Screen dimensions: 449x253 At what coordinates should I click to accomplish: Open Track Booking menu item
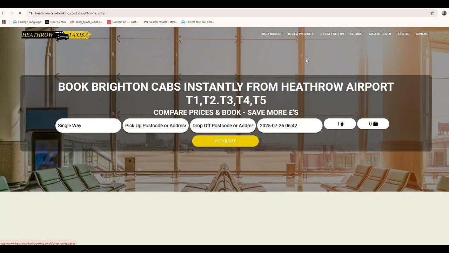pyautogui.click(x=271, y=34)
